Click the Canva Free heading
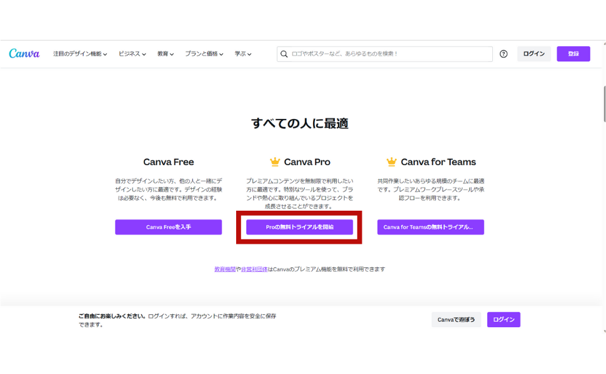The image size is (606, 374). coord(169,162)
